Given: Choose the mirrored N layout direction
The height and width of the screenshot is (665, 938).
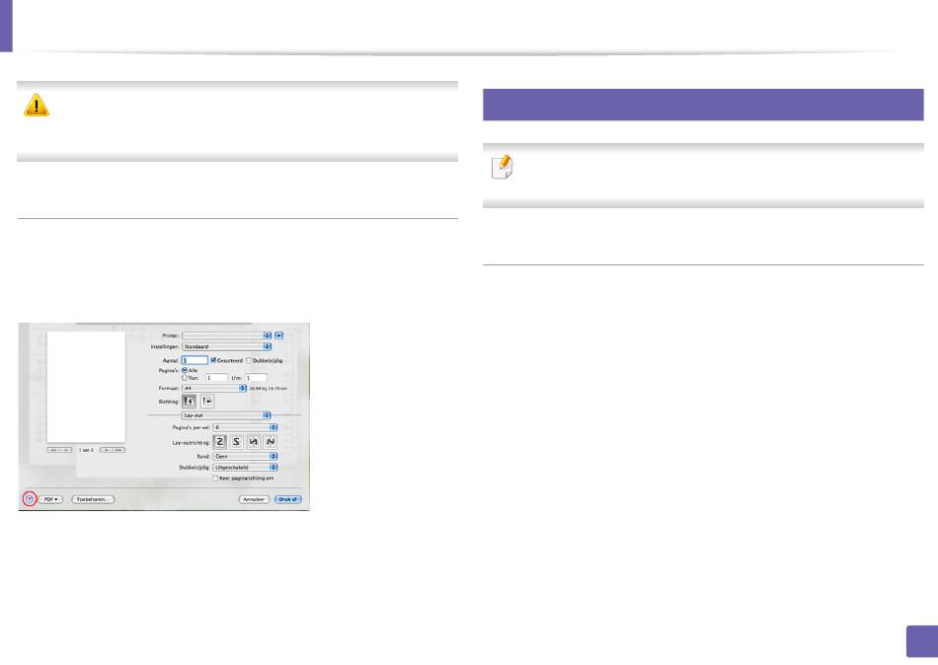Looking at the screenshot, I should (254, 442).
